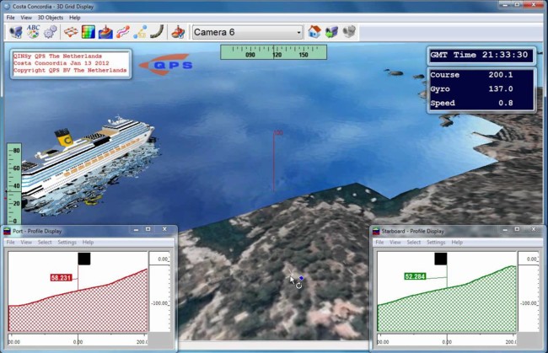Image resolution: width=548 pixels, height=353 pixels.
Task: Close the Starboard Profile Display window
Action: (534, 229)
